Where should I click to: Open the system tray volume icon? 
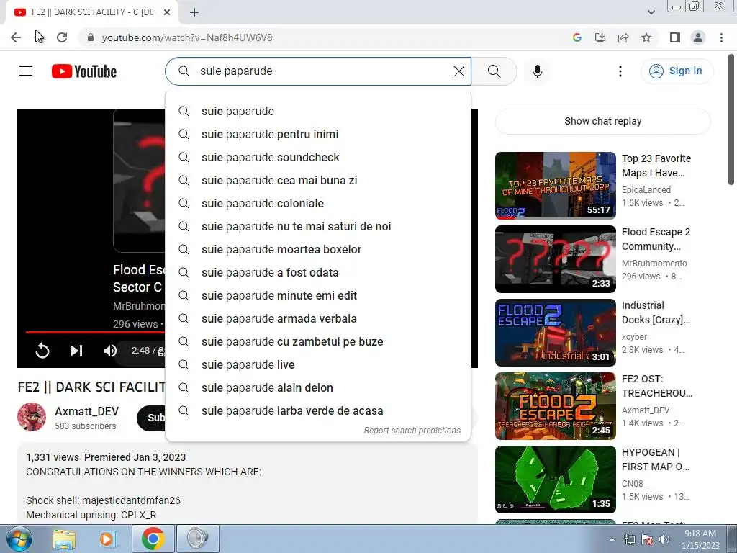pyautogui.click(x=664, y=539)
